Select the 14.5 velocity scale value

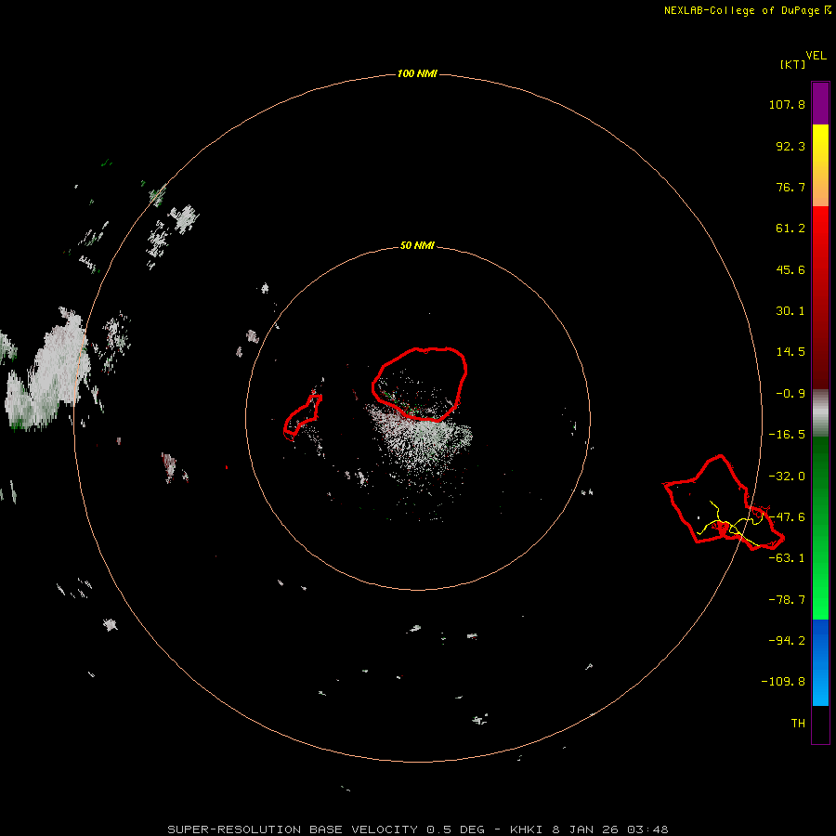point(790,352)
